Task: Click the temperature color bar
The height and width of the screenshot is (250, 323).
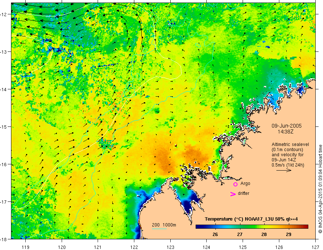Action: (252, 226)
